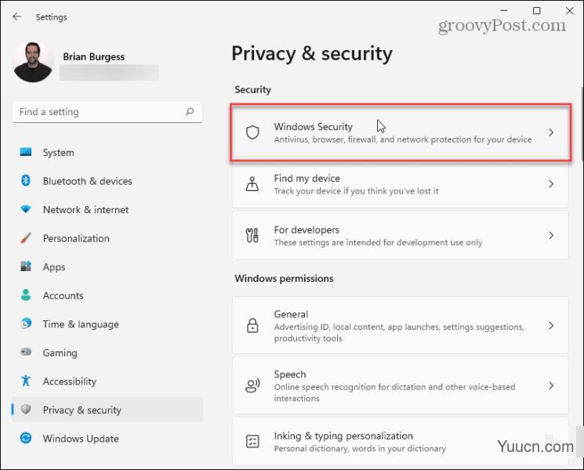Expand Find my device chevron
Image resolution: width=584 pixels, height=470 pixels.
point(551,184)
